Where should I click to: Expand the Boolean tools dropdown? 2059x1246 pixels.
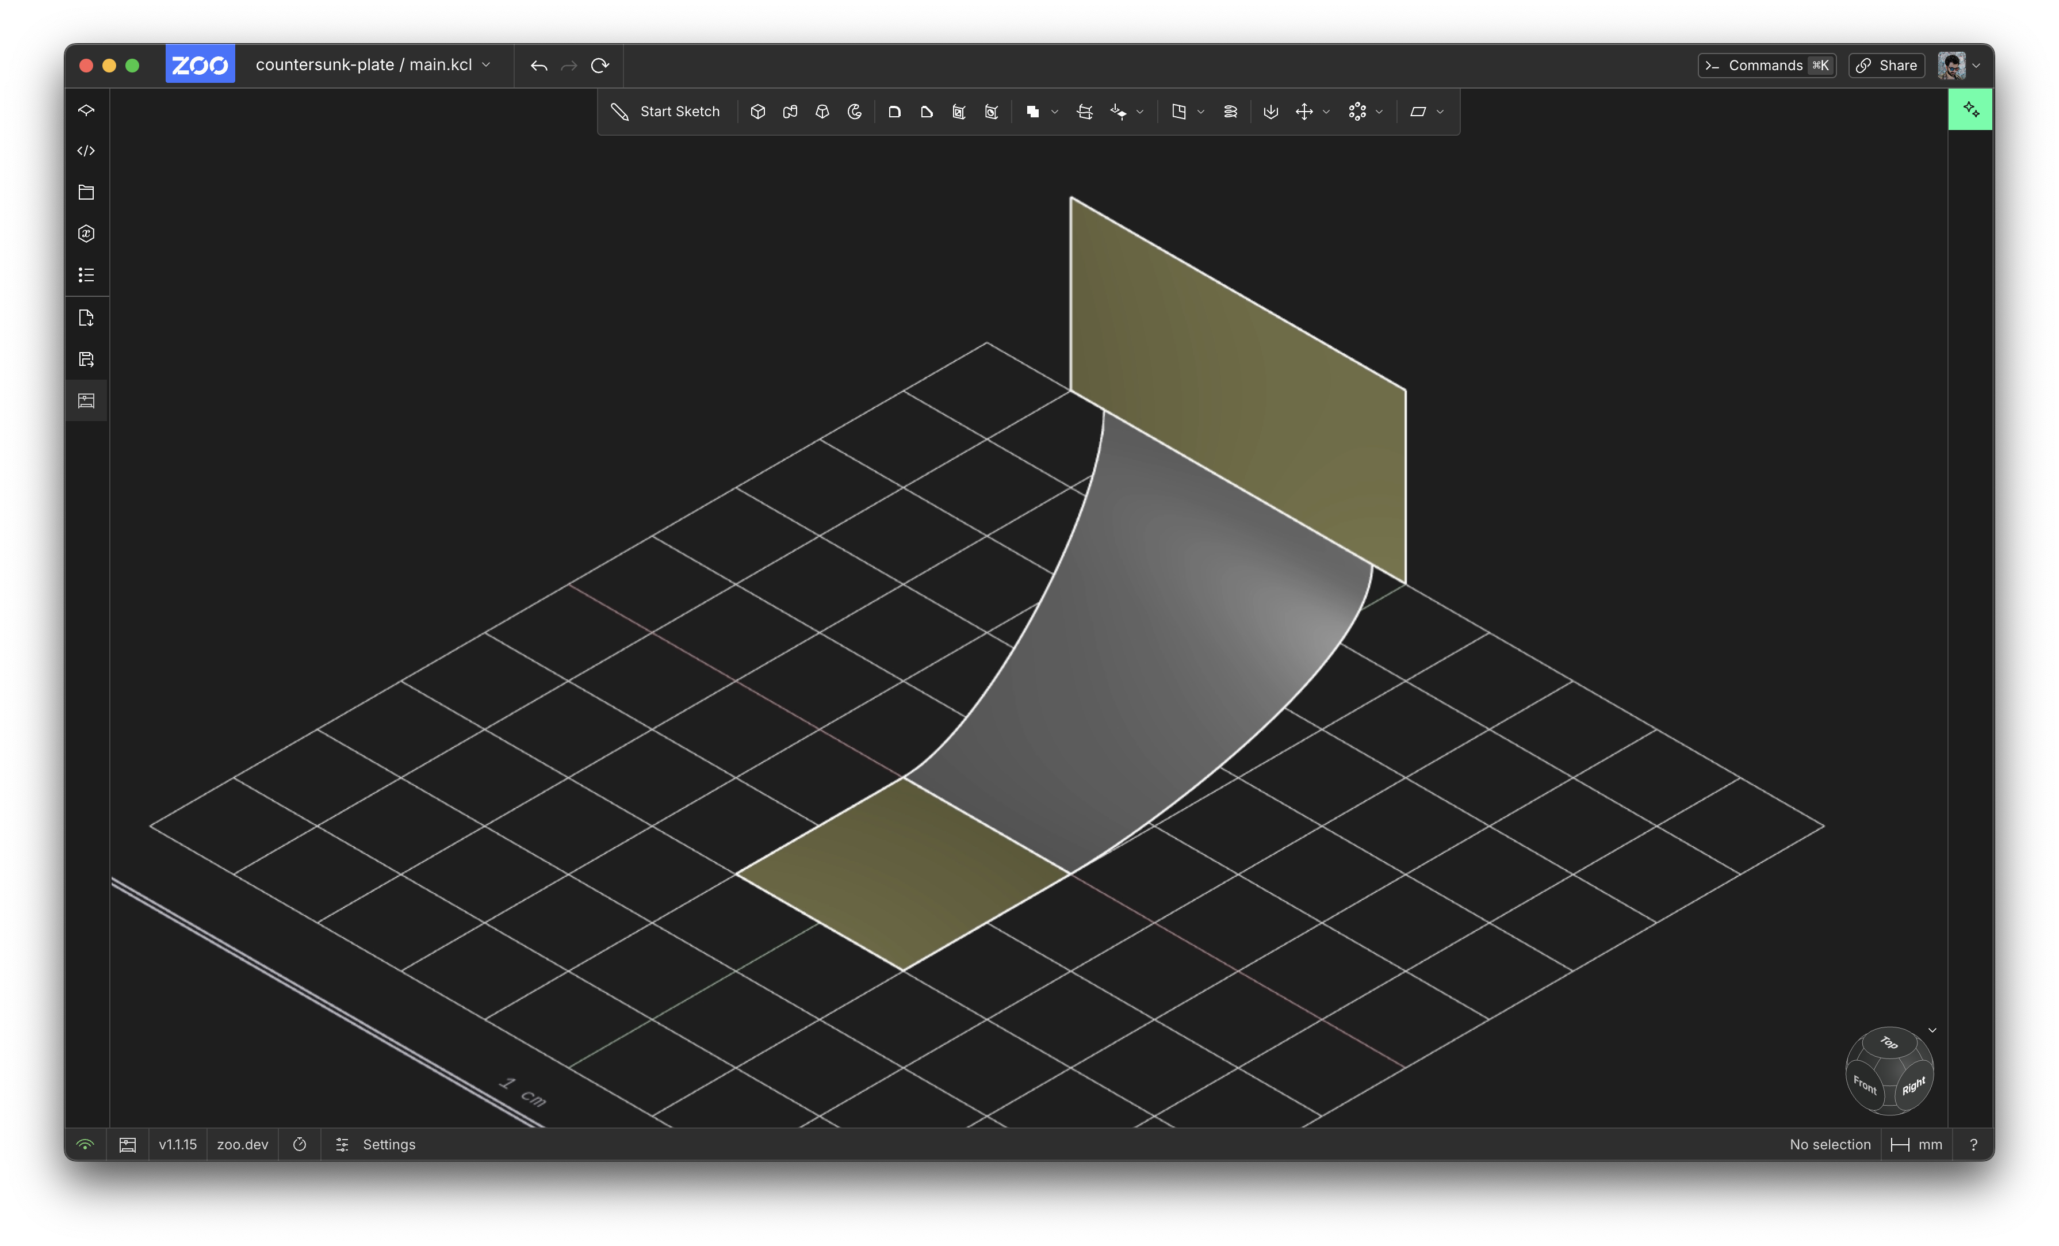tap(1054, 111)
